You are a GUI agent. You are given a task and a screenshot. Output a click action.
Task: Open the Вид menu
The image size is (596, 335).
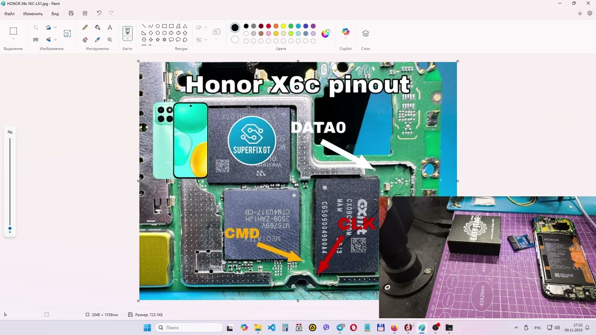point(55,13)
